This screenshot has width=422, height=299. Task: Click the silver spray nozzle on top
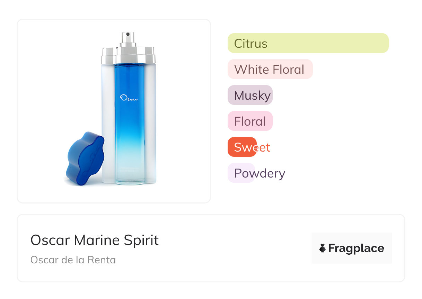[x=128, y=38]
